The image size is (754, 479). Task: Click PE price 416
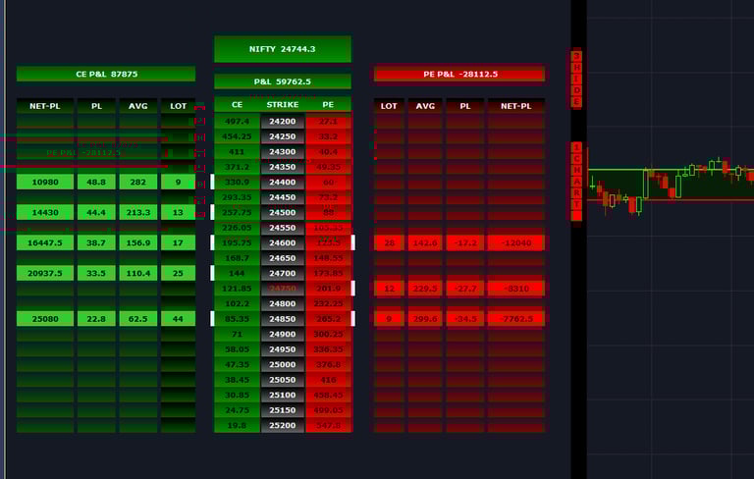pyautogui.click(x=328, y=380)
